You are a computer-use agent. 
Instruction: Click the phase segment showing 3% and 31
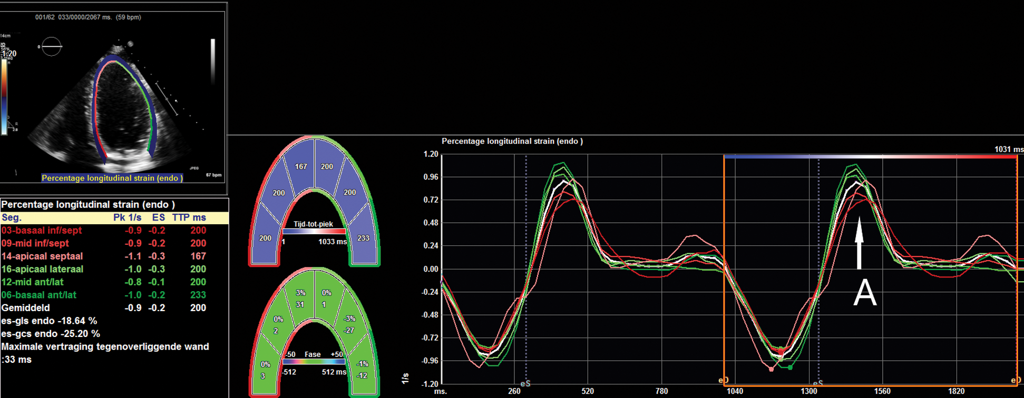(x=300, y=299)
